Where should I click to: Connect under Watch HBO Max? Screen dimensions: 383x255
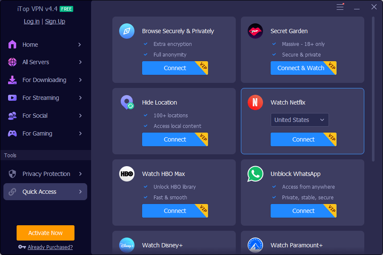(175, 211)
